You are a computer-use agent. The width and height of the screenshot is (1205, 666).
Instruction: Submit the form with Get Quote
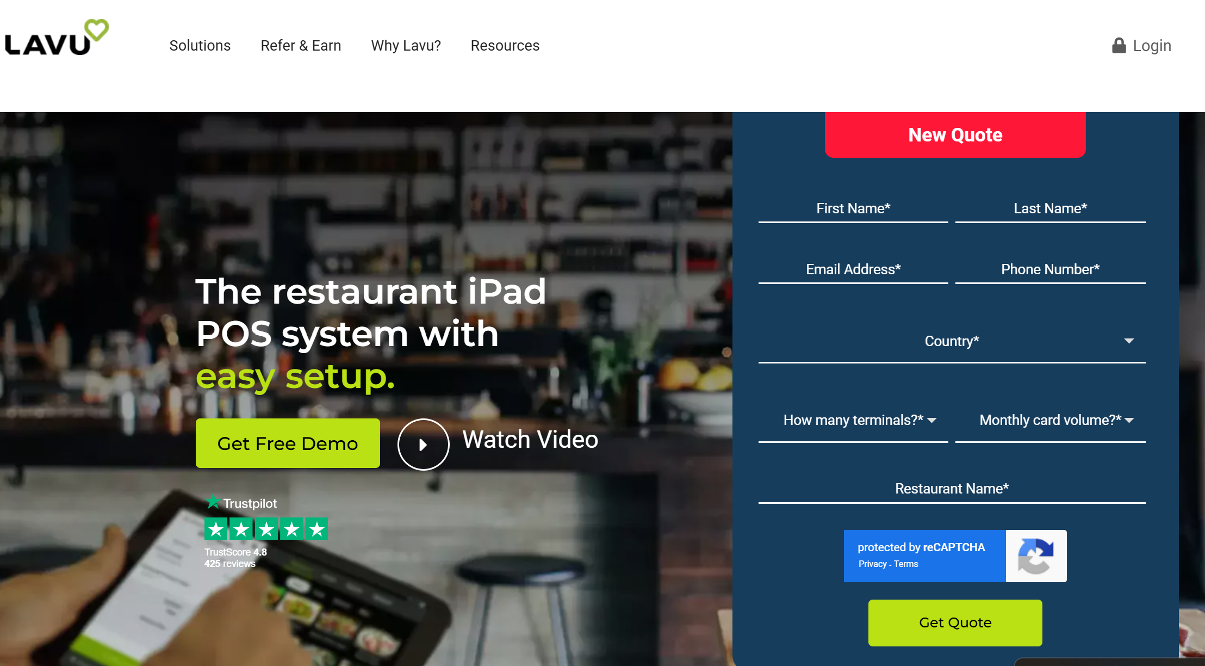(955, 622)
